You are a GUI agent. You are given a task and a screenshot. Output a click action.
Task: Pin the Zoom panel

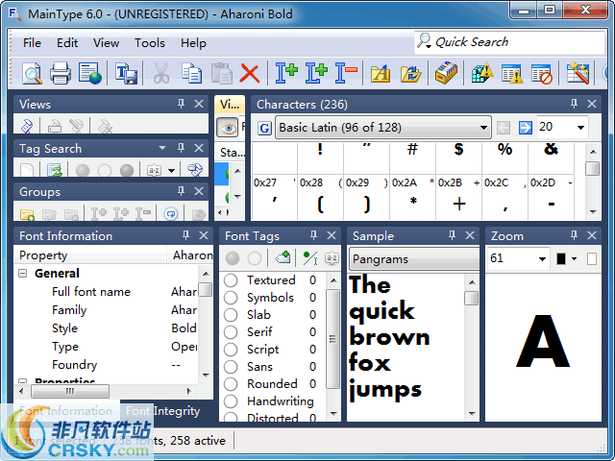pyautogui.click(x=574, y=235)
